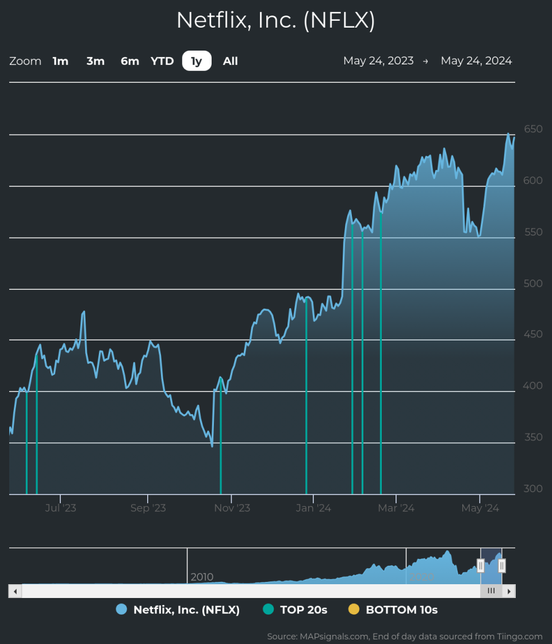Click the left navigator range handle

(481, 566)
